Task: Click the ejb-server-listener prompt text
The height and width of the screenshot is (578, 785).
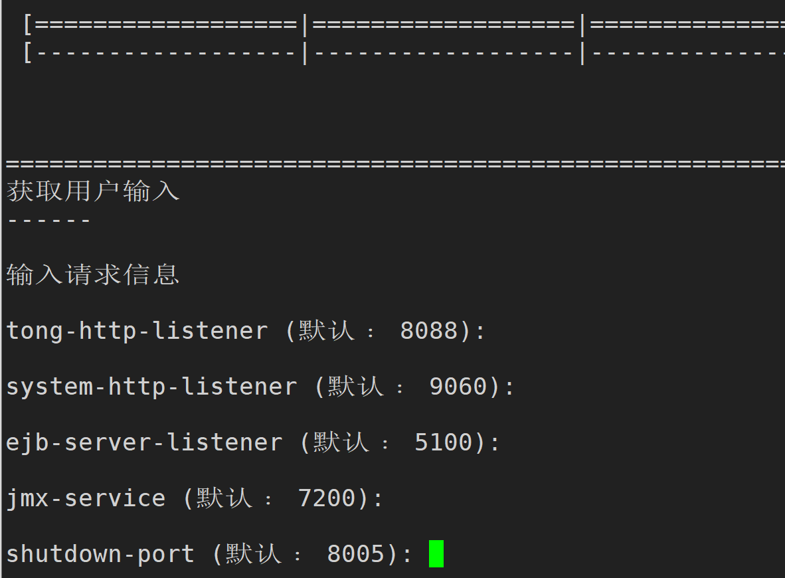Action: 144,442
